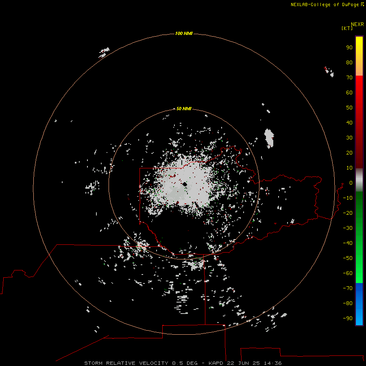Screen dimensions: 366x366
Task: Click the gray zero-velocity band of the colorbar
Action: click(x=359, y=180)
